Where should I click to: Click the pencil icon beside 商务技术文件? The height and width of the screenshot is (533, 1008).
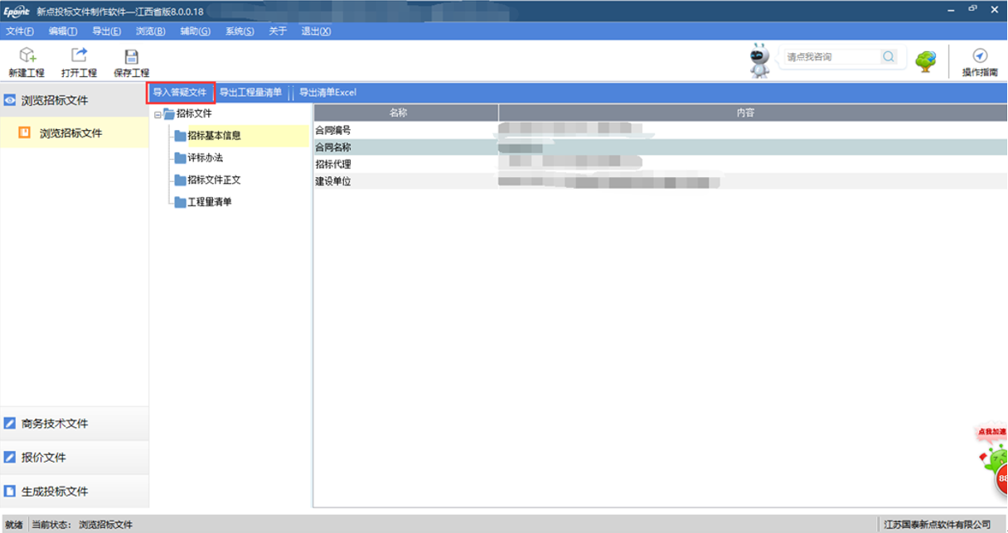(x=10, y=423)
